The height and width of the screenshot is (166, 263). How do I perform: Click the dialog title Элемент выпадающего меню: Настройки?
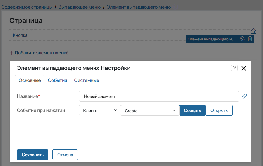click(74, 68)
